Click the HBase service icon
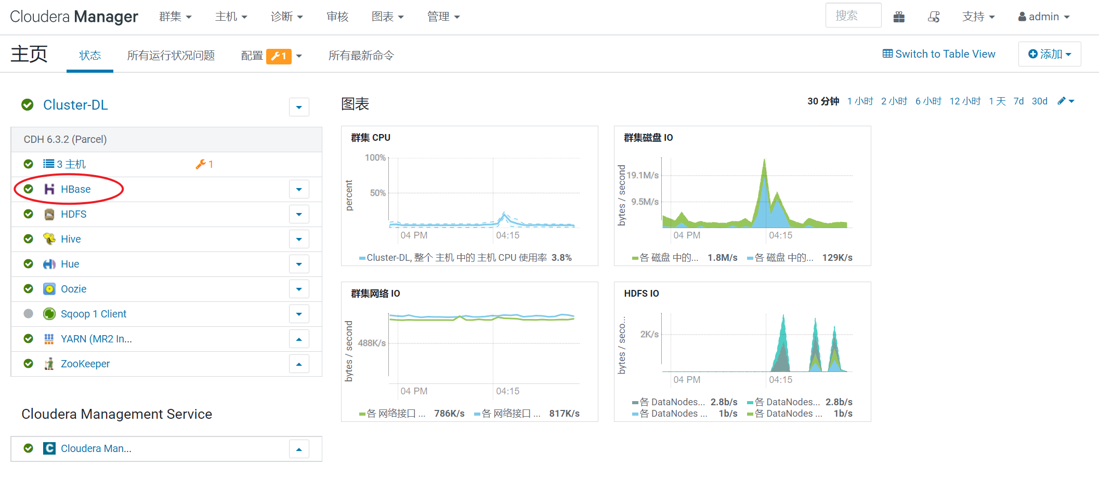Viewport: 1099px width, 478px height. coord(49,189)
